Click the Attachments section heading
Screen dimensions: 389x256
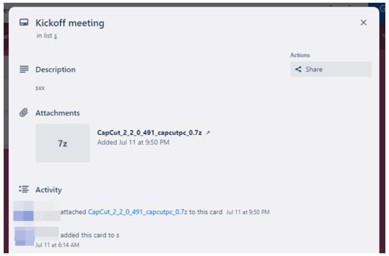click(x=58, y=113)
